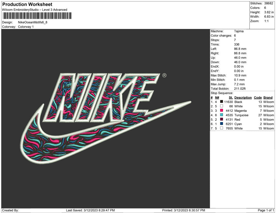Click the Total Bobbin value '211.02ft'

[x=240, y=89]
